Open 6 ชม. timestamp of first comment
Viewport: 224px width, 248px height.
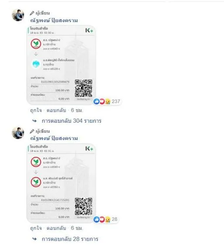[x=77, y=110]
